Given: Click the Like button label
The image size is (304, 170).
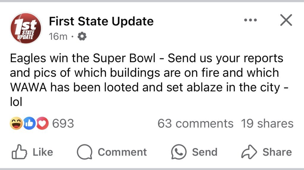Looking at the screenshot, I should pos(43,152).
